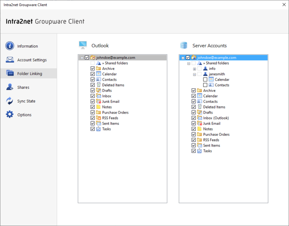Collapse Server Shared folders node
This screenshot has height=226, width=289.
(189, 63)
